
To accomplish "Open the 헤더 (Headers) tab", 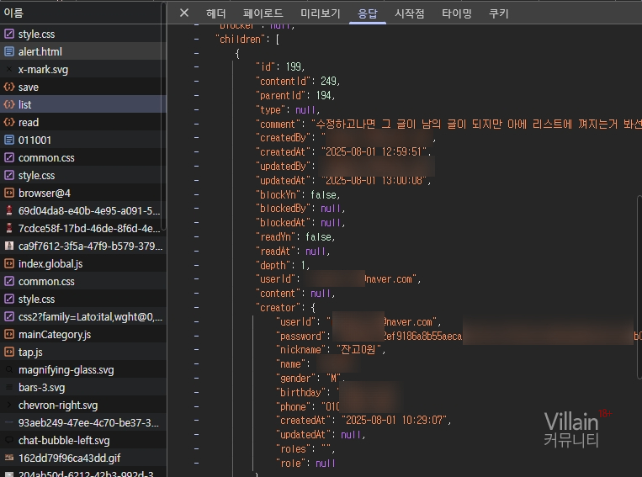I will pyautogui.click(x=216, y=13).
